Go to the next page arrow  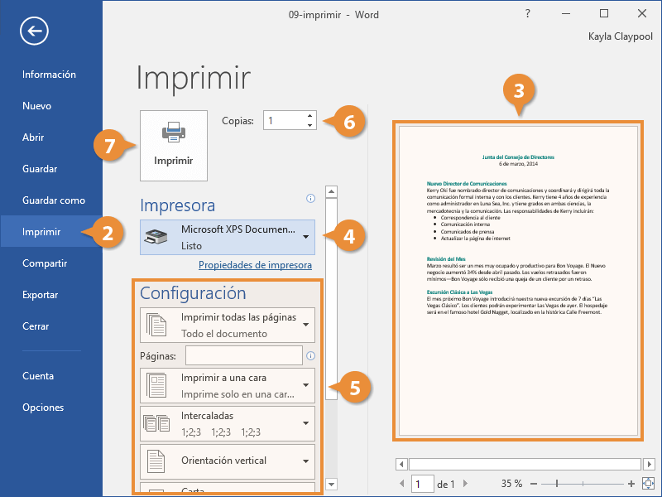(466, 483)
